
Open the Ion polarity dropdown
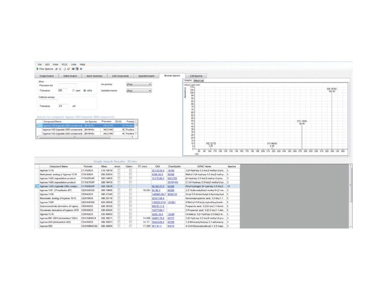click(137, 84)
